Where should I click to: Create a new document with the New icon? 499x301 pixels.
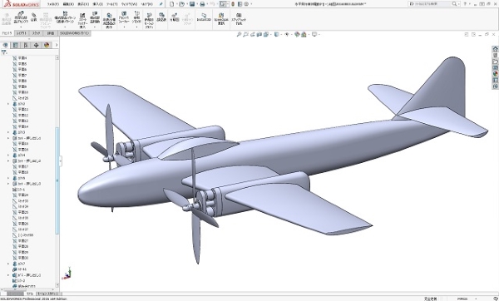point(172,4)
